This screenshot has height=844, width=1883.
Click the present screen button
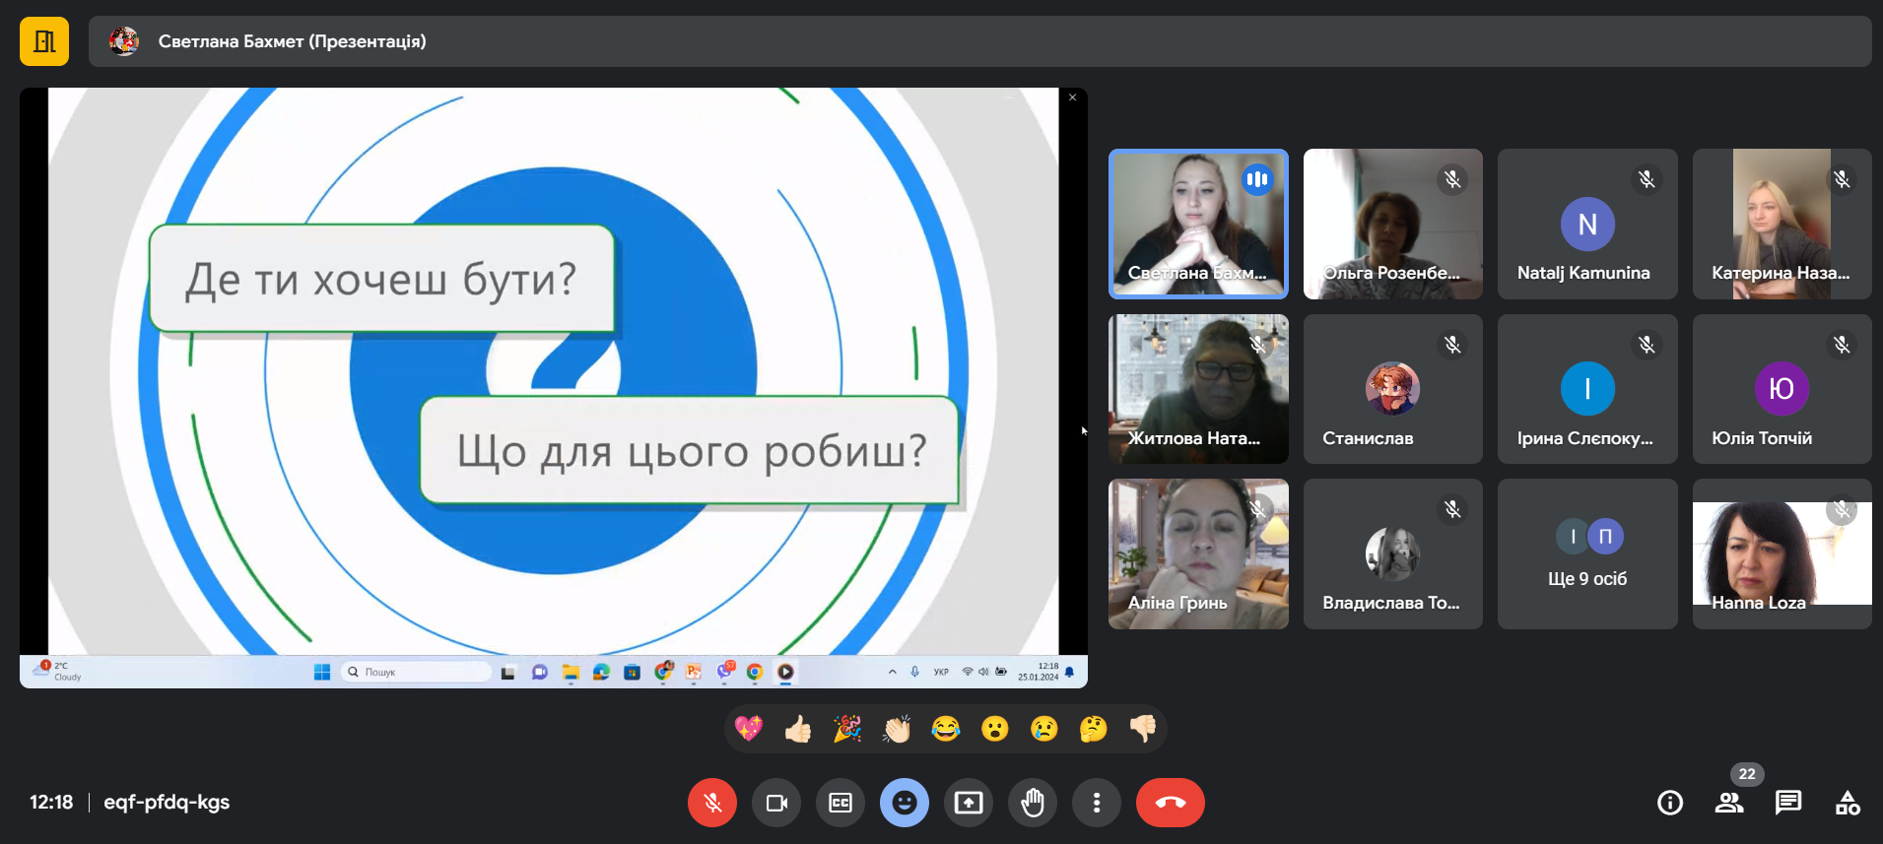pos(969,803)
